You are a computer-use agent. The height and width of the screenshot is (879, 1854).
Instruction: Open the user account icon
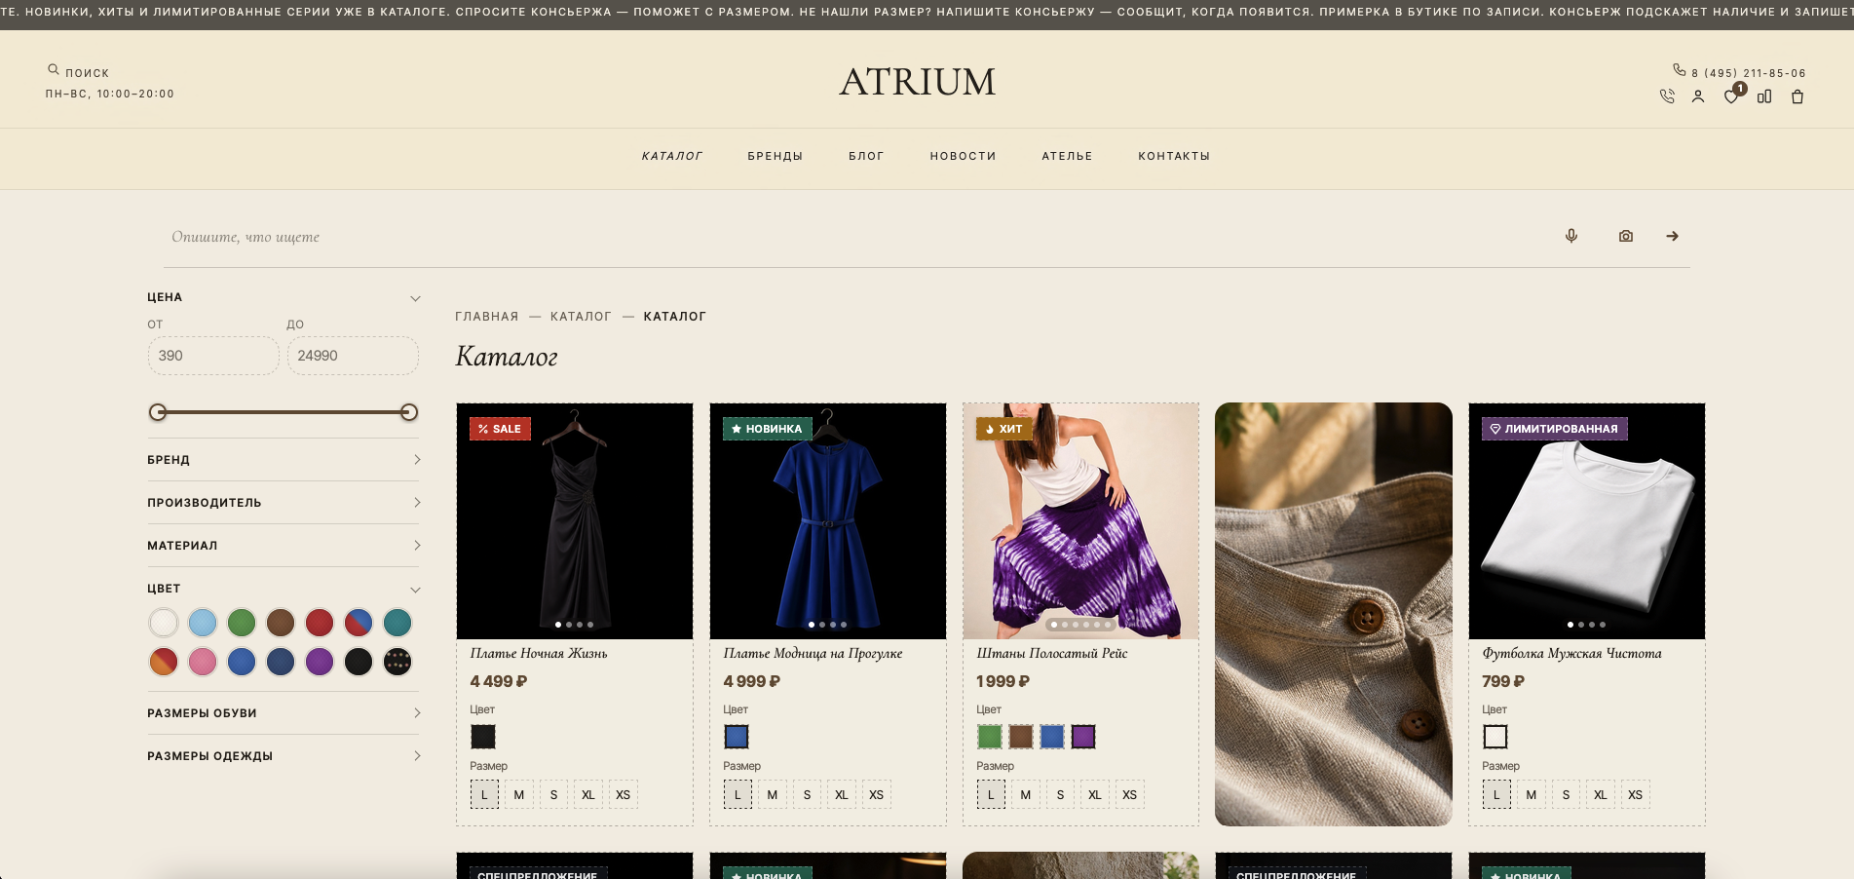[1698, 96]
